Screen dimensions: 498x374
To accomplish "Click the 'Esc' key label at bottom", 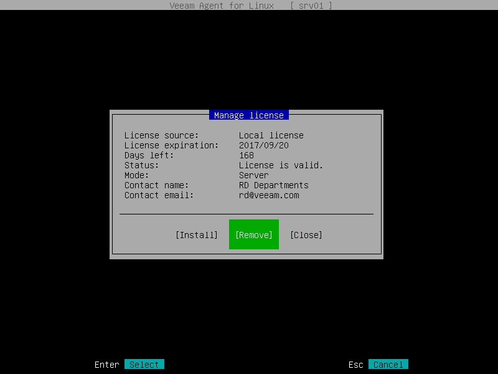I will [355, 365].
